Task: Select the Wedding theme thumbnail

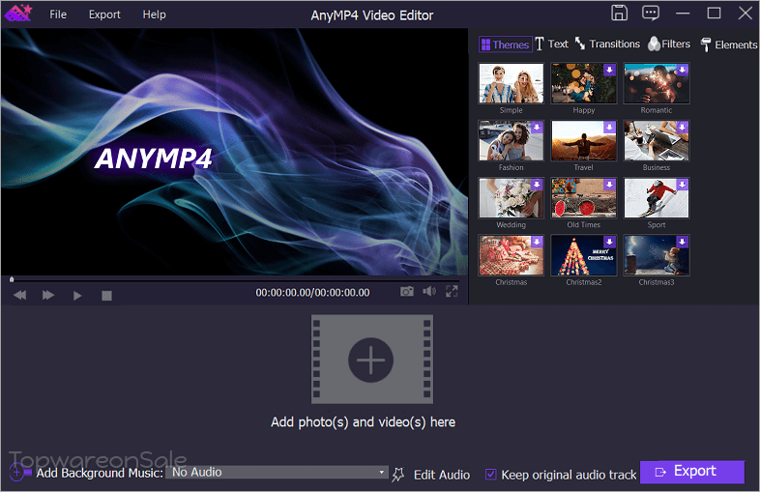Action: tap(511, 198)
